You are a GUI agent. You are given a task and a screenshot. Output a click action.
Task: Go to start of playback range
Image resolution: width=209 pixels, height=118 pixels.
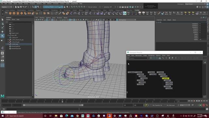click(189, 101)
